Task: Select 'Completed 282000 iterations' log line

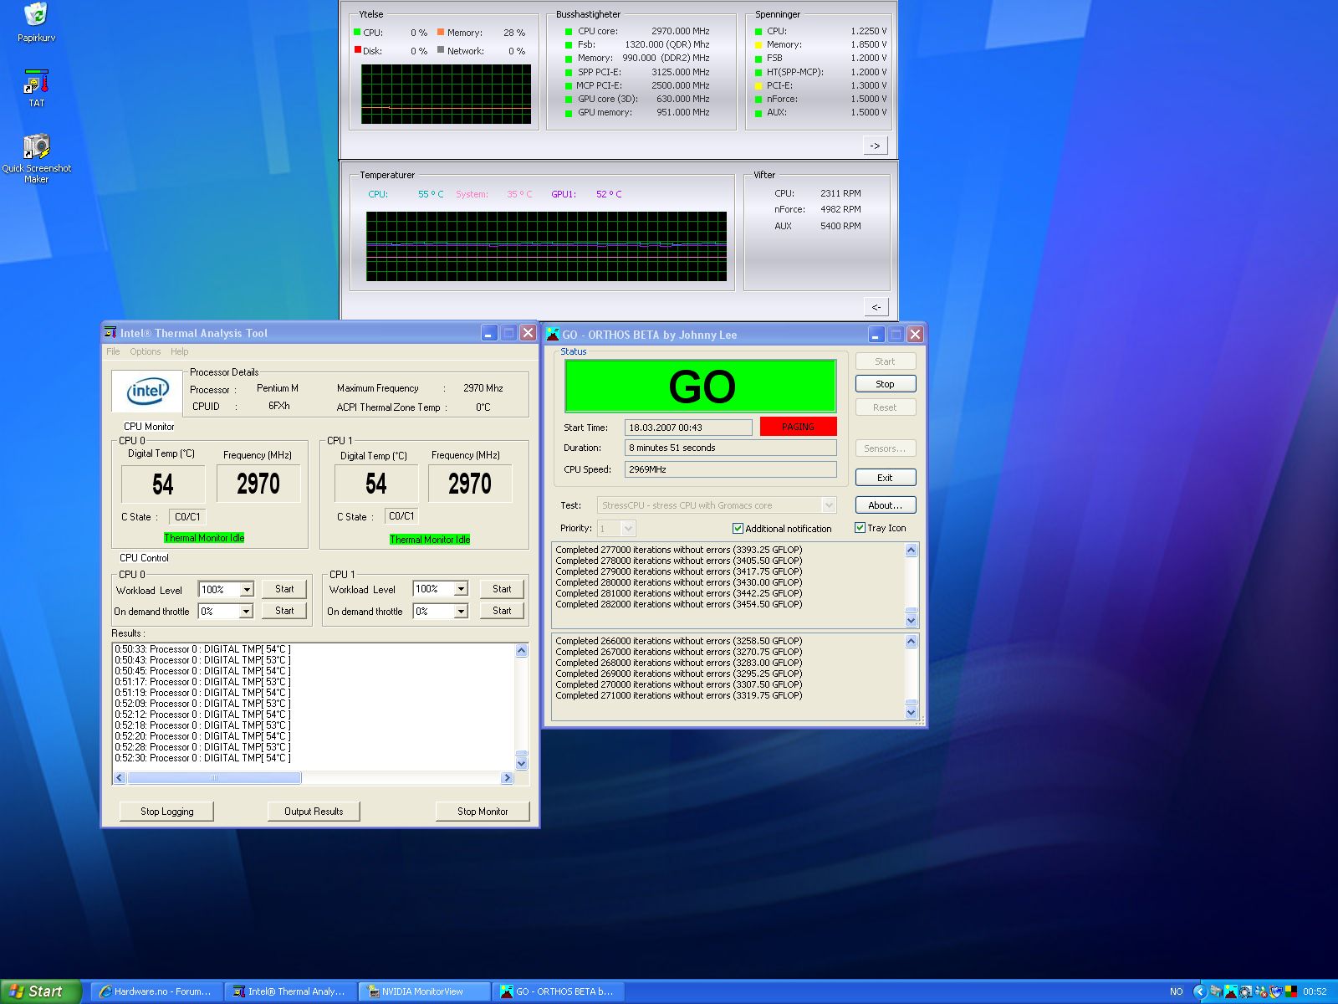Action: point(678,604)
